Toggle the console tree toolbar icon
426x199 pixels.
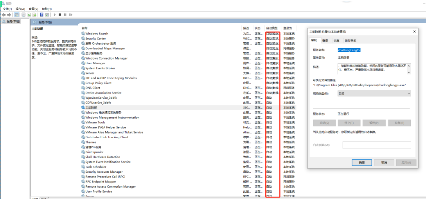pos(16,15)
